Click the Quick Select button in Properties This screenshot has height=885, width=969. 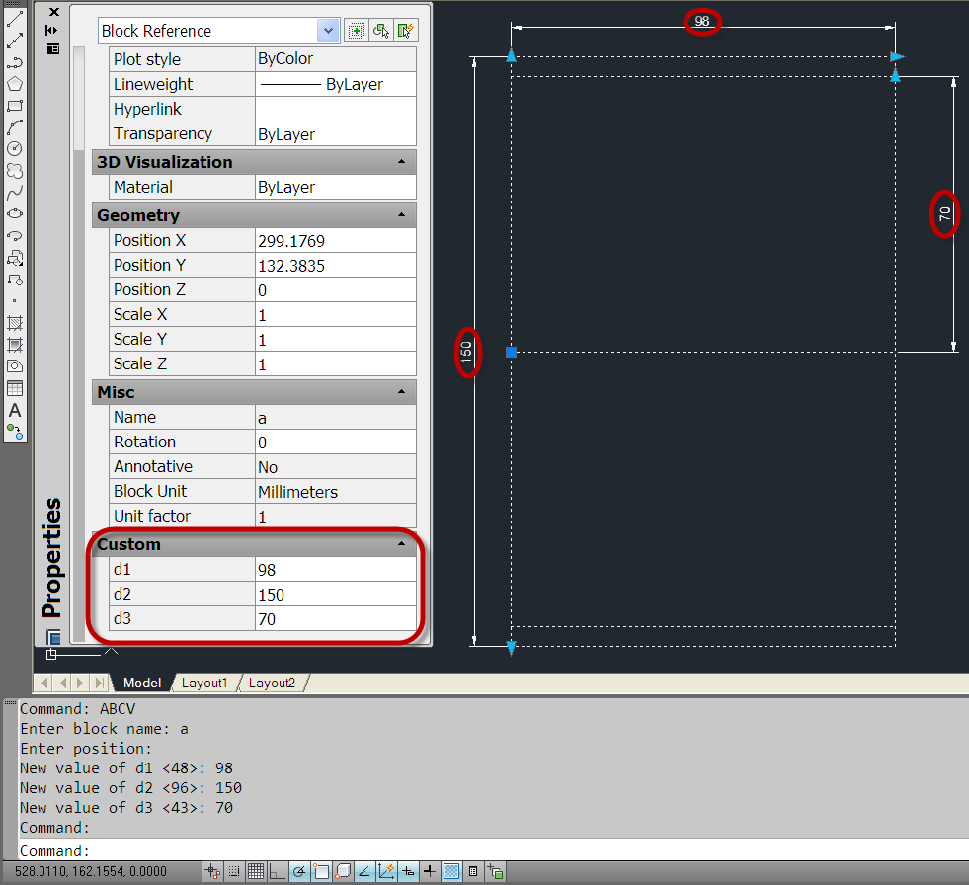[x=405, y=31]
